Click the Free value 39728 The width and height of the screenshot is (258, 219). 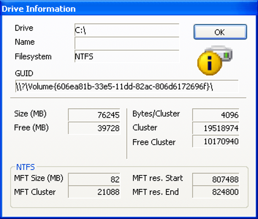click(94, 128)
